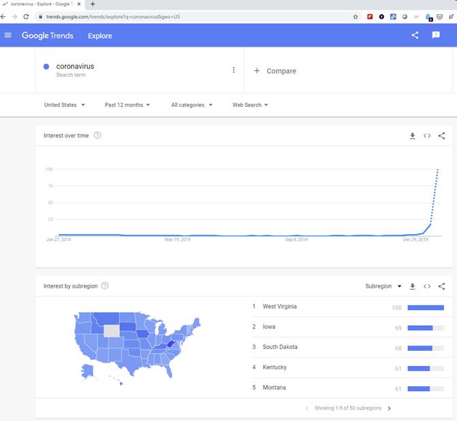This screenshot has height=421, width=457.
Task: Open embed code for Interest over time
Action: point(427,135)
